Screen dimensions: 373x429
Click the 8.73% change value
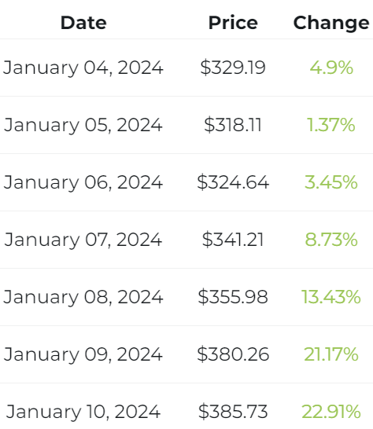(x=331, y=240)
